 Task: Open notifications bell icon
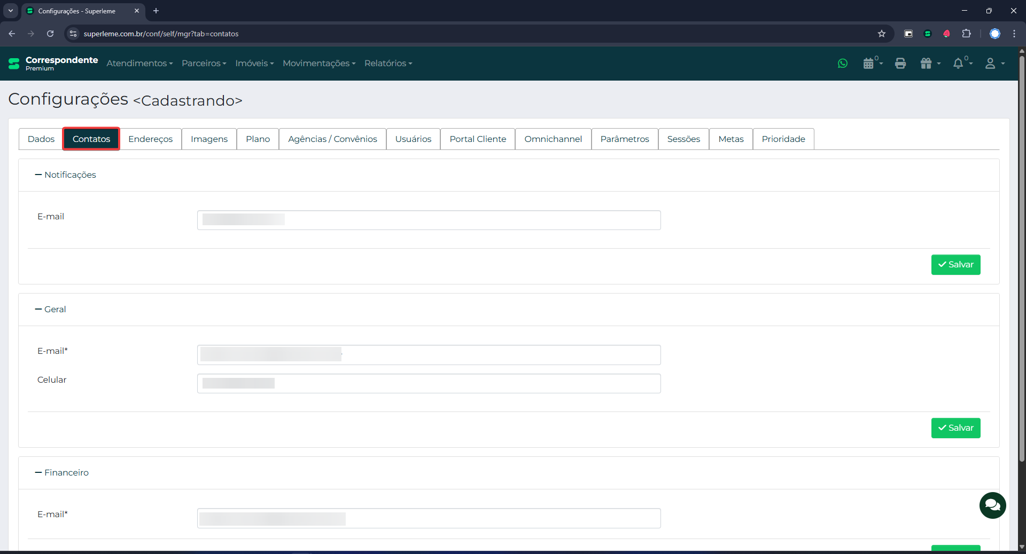coord(961,64)
